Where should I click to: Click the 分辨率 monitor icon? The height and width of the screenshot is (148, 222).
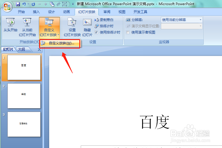pyautogui.click(x=128, y=20)
